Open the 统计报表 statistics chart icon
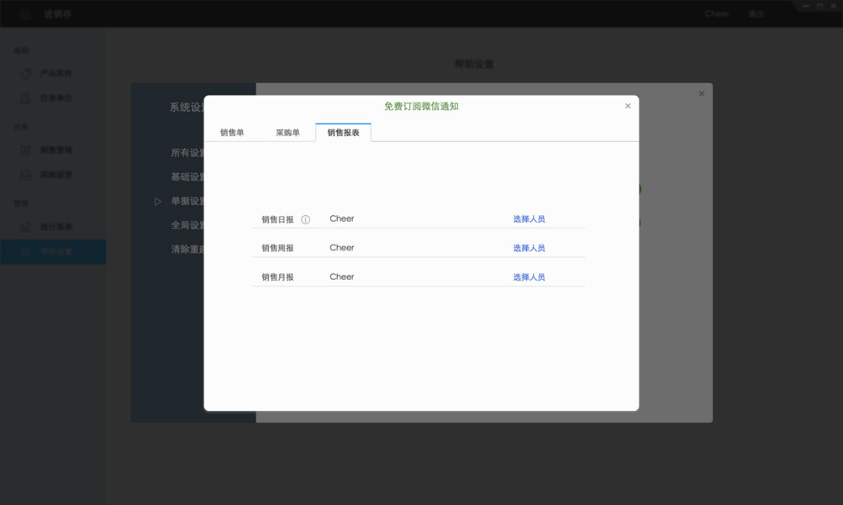This screenshot has height=505, width=843. pos(26,227)
